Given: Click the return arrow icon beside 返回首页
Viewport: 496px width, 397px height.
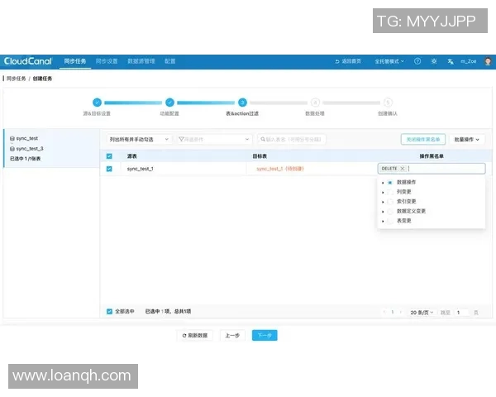Looking at the screenshot, I should click(337, 61).
